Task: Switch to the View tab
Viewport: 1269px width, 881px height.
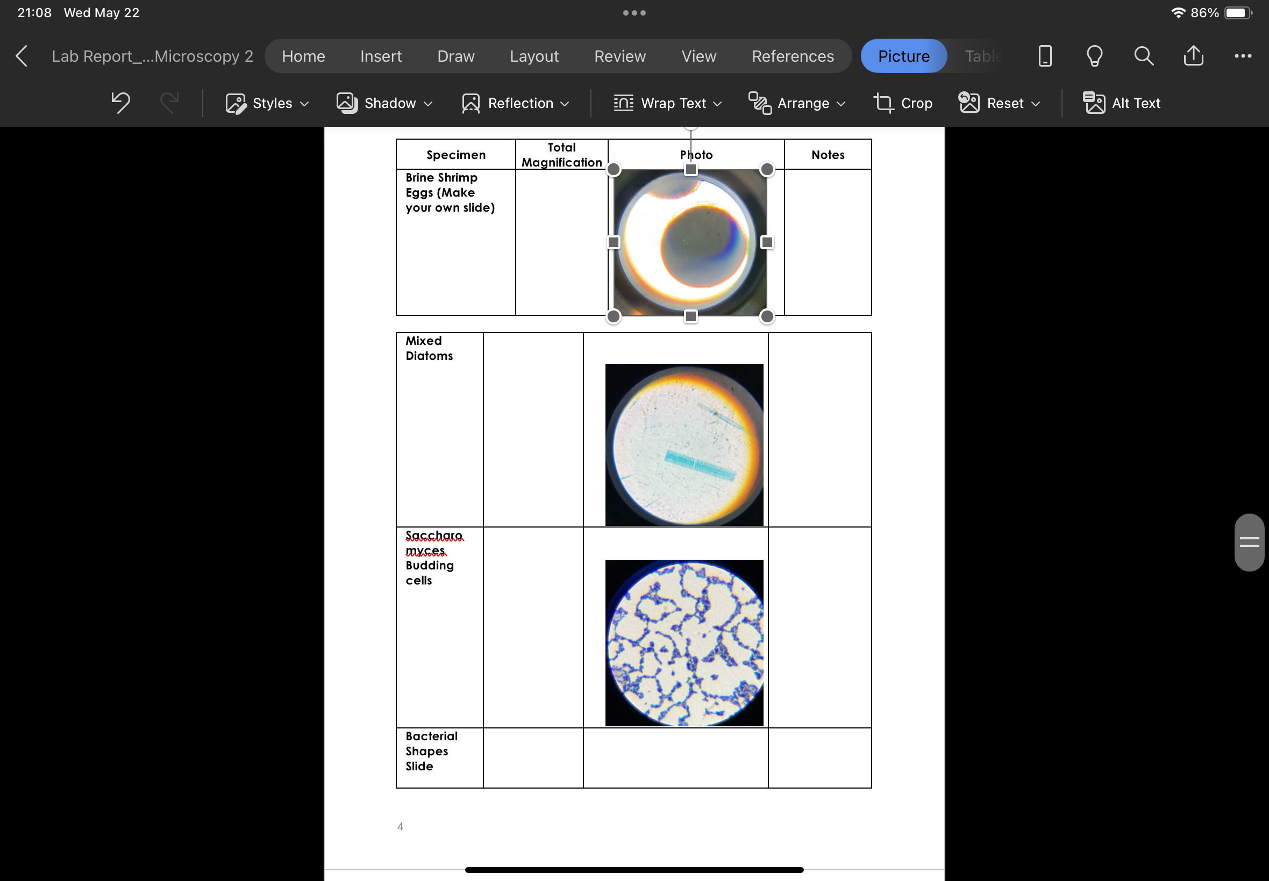Action: (x=699, y=56)
